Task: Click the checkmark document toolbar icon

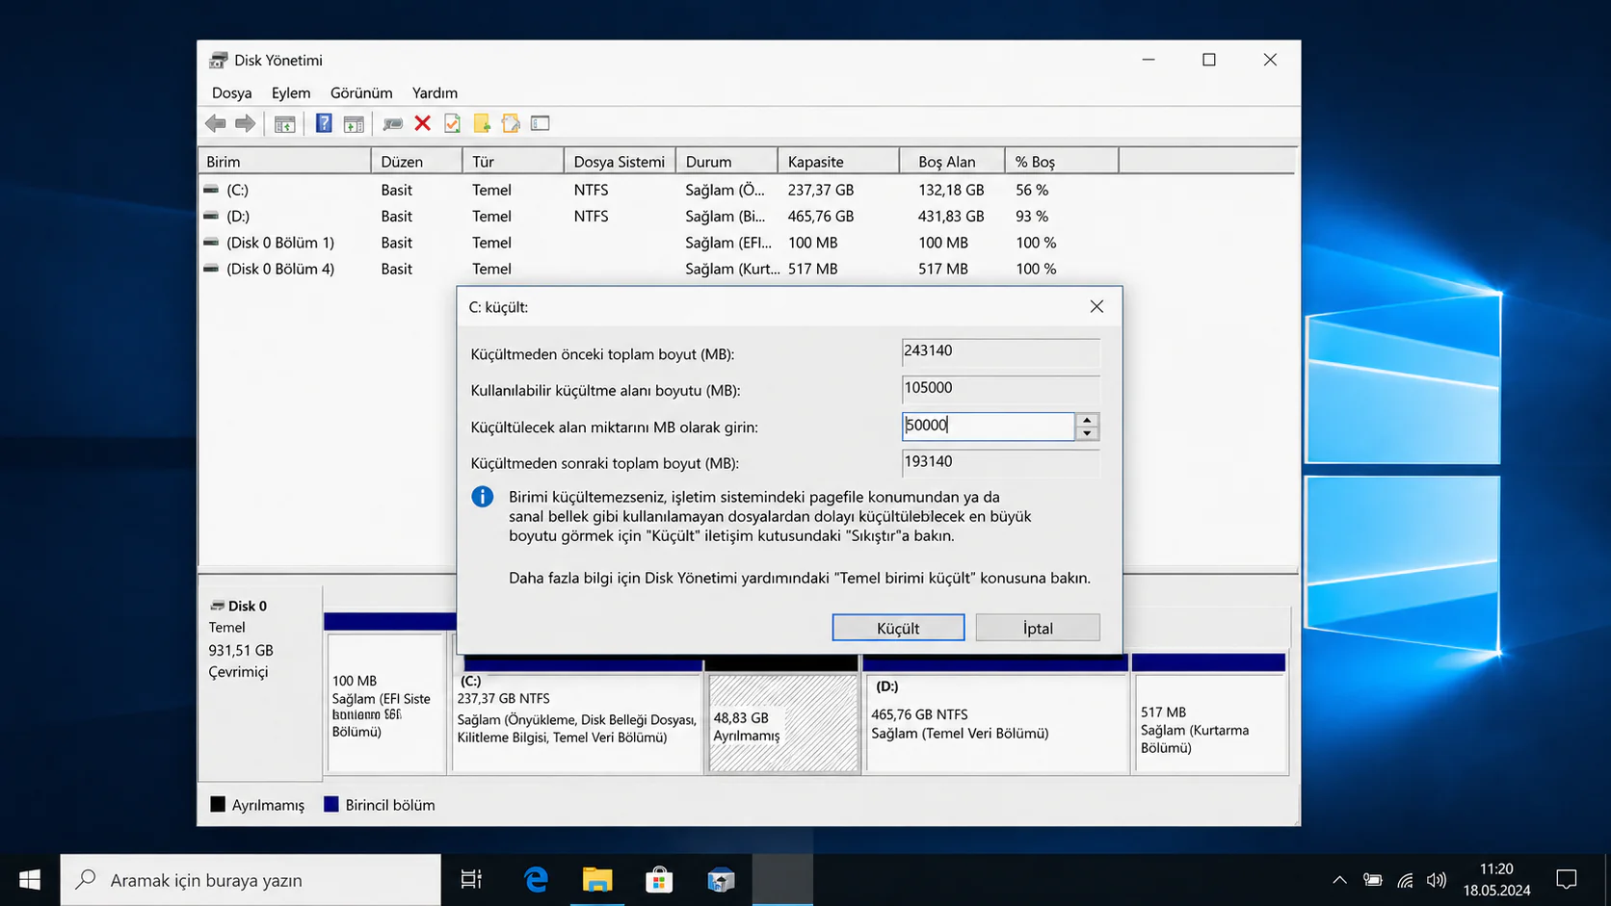Action: 452,123
